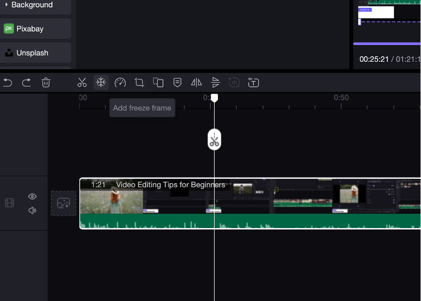Screen dimensions: 421x301
Task: Open the Pixabay media source
Action: click(35, 29)
